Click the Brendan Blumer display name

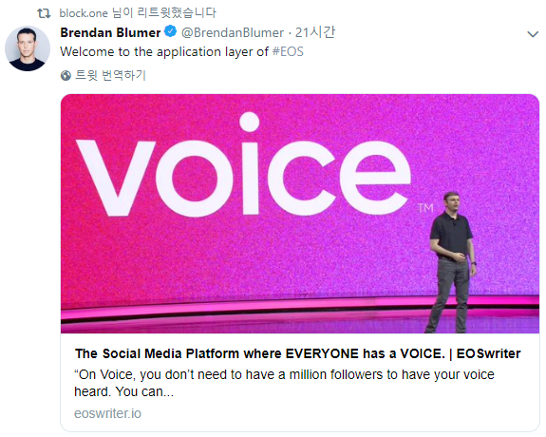[x=110, y=32]
